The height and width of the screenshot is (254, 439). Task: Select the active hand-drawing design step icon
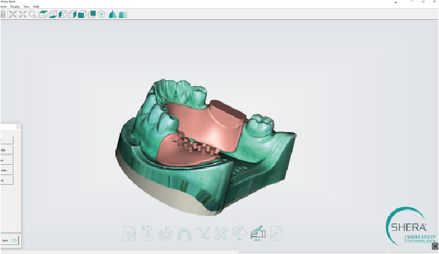[x=258, y=233]
